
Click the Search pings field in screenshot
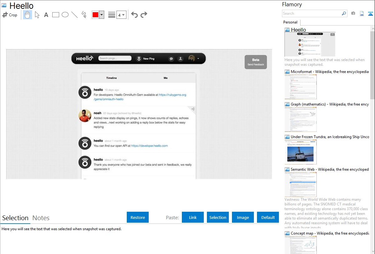pyautogui.click(x=115, y=58)
